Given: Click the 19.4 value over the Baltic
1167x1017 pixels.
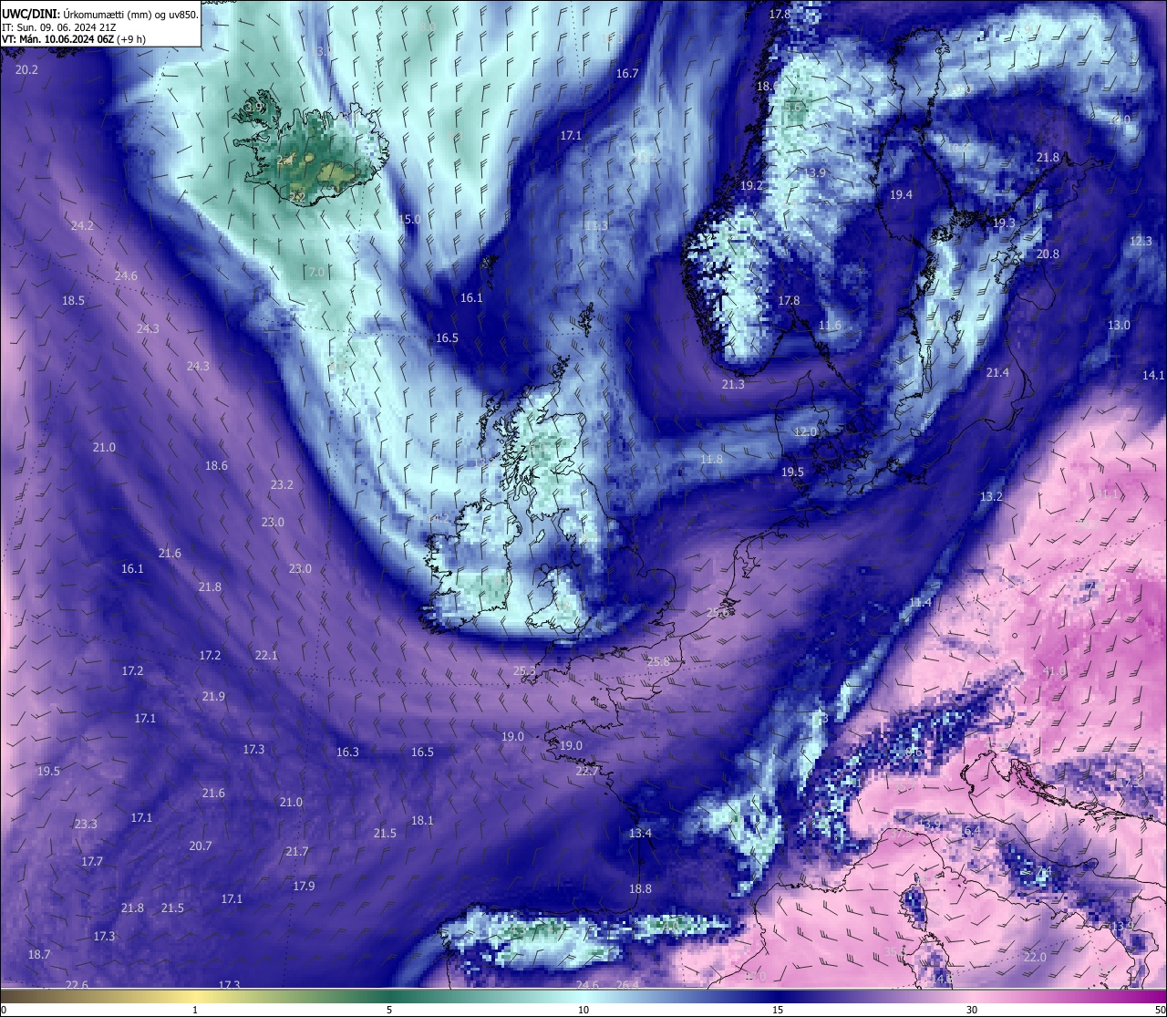Looking at the screenshot, I should point(901,194).
